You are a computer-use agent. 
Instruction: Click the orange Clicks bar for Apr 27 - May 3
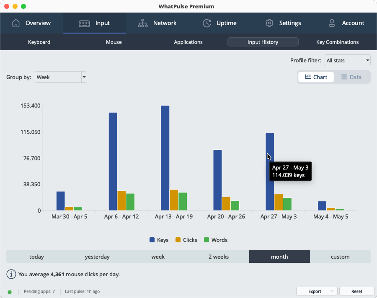[x=279, y=202]
